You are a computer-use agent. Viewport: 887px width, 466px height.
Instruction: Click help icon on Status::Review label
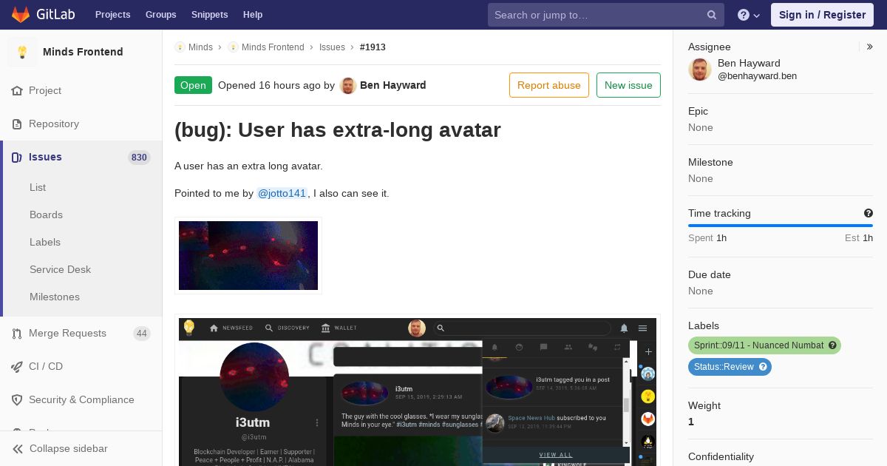764,366
